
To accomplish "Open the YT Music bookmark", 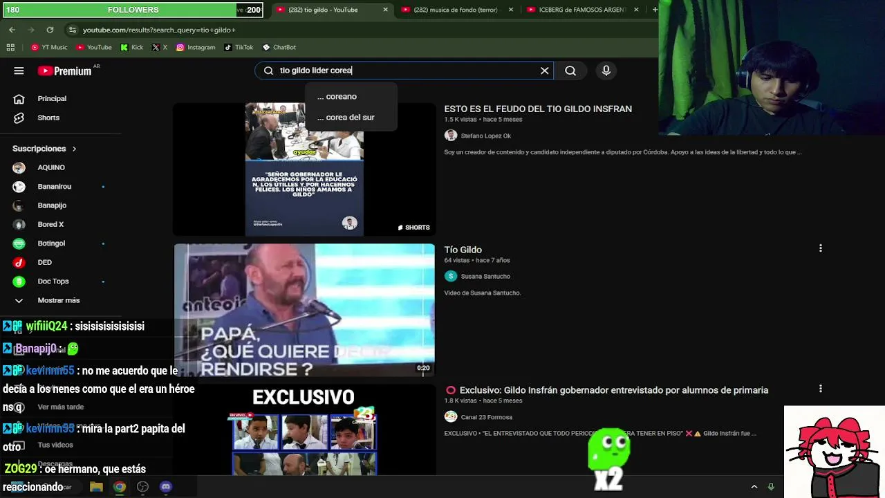I will tap(49, 47).
